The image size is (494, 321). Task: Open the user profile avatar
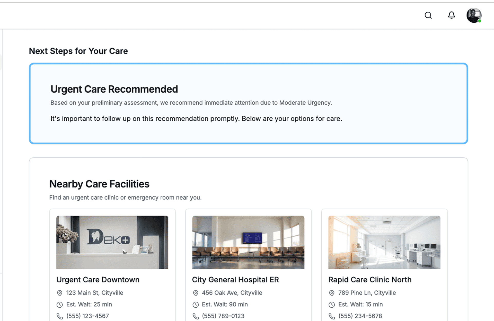(x=474, y=15)
